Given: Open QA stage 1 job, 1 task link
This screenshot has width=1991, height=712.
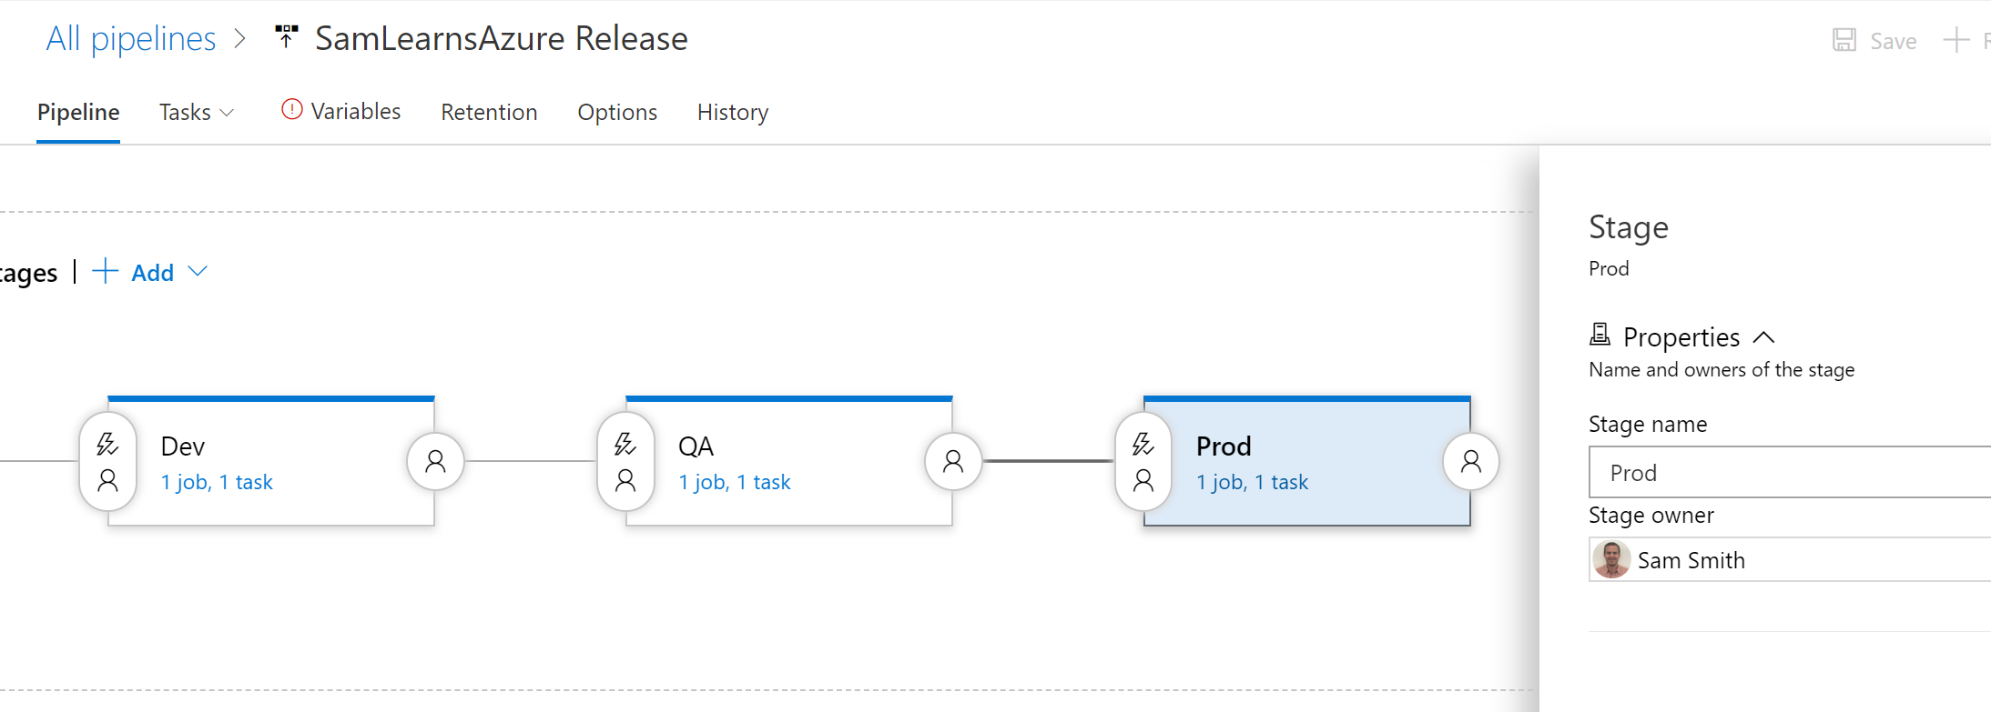Looking at the screenshot, I should [x=734, y=482].
